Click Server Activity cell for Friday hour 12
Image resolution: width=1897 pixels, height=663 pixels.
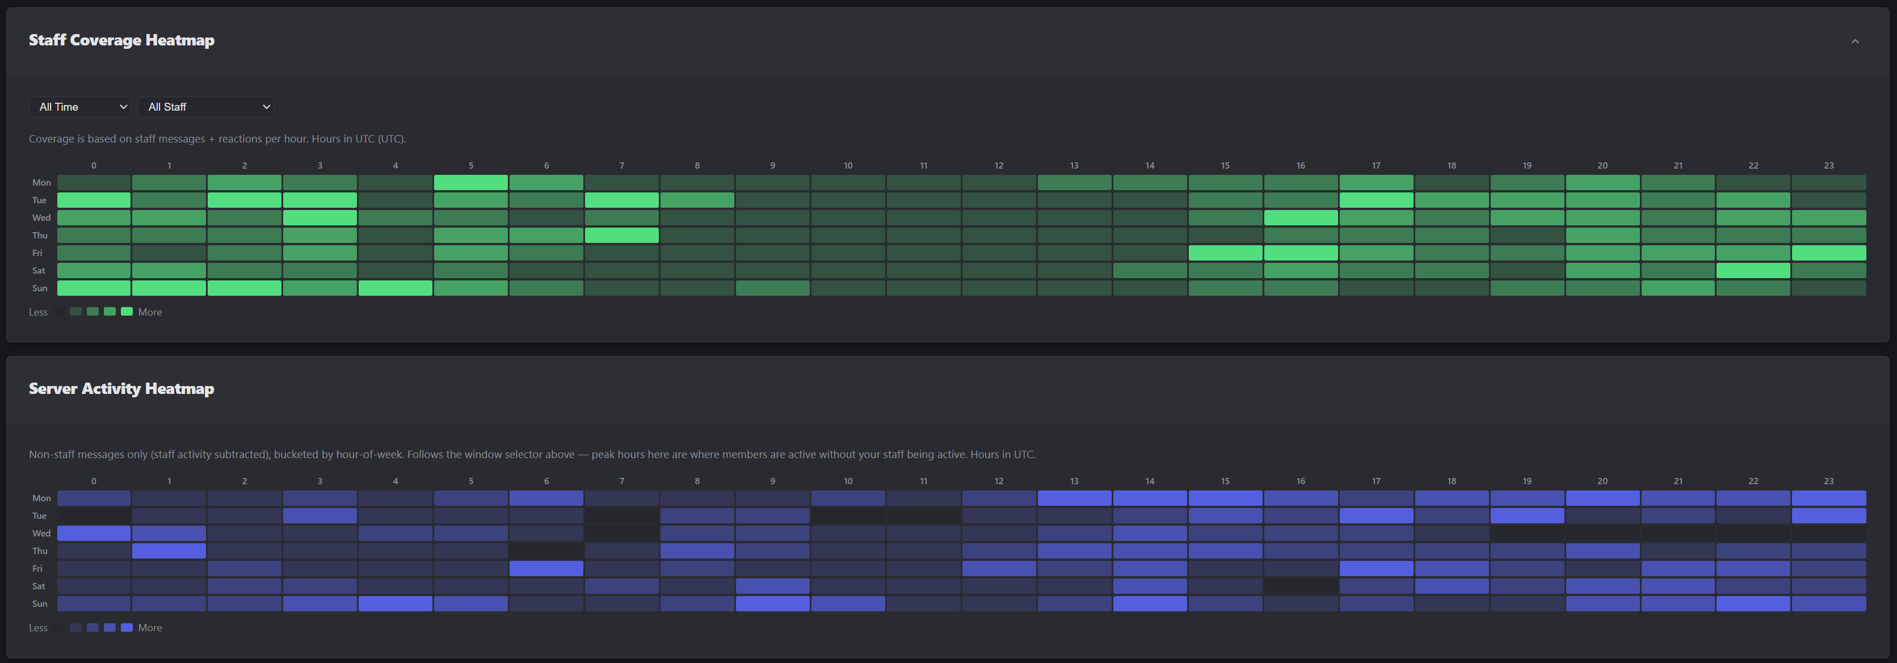tap(999, 568)
